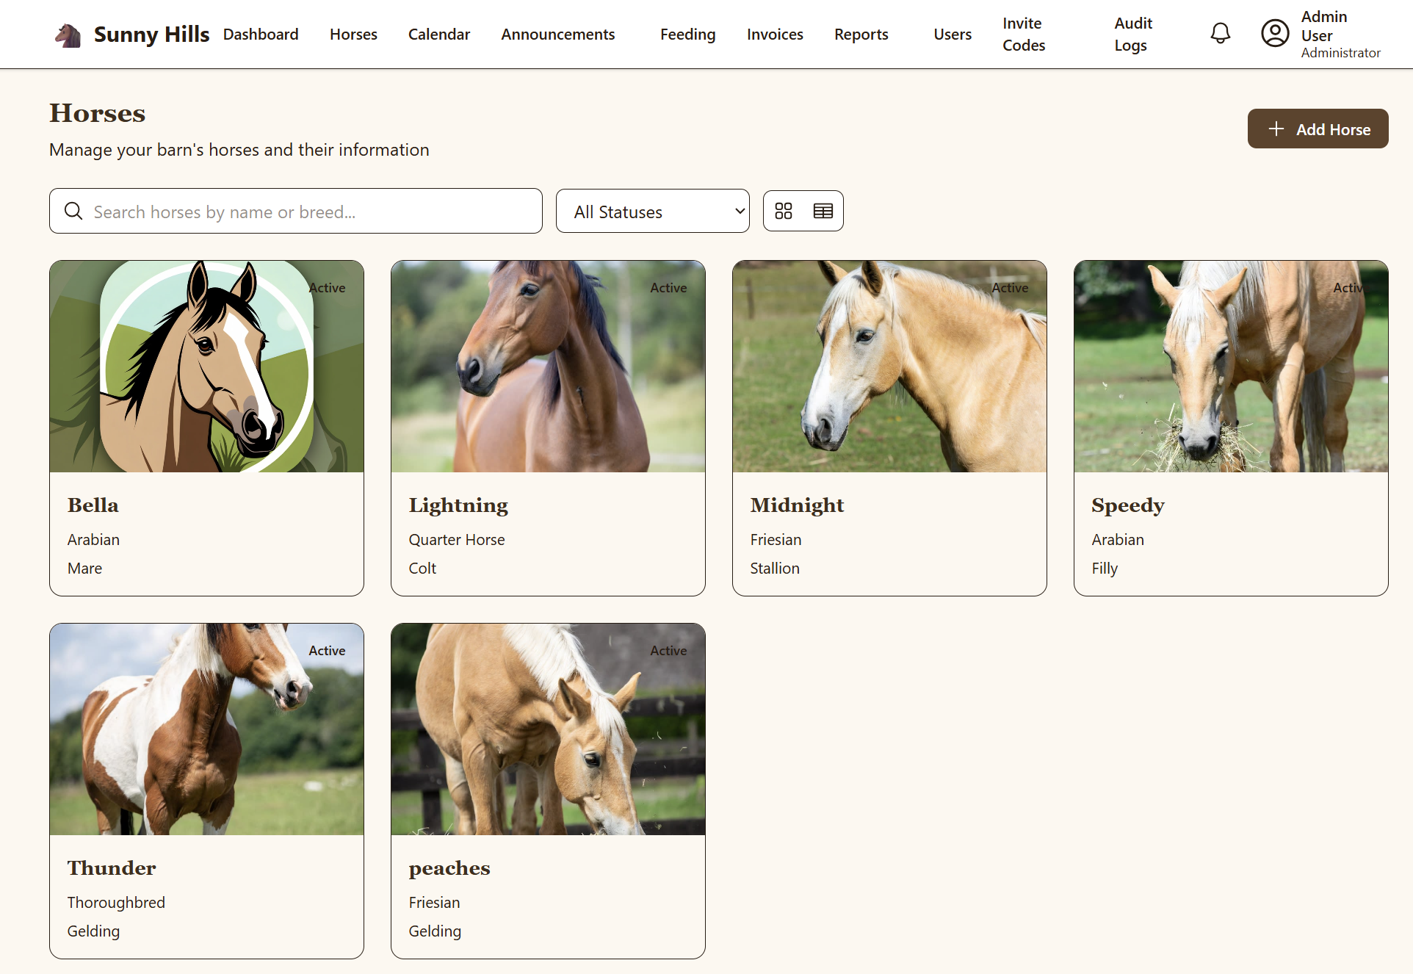Image resolution: width=1413 pixels, height=974 pixels.
Task: Click the Thunder name heading
Action: (112, 868)
